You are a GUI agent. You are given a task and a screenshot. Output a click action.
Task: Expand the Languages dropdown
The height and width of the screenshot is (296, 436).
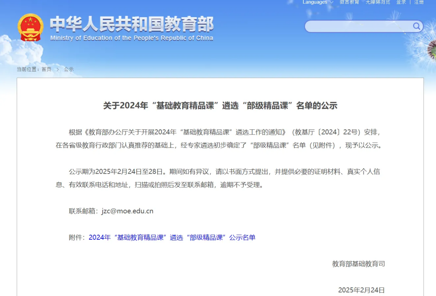tap(318, 2)
